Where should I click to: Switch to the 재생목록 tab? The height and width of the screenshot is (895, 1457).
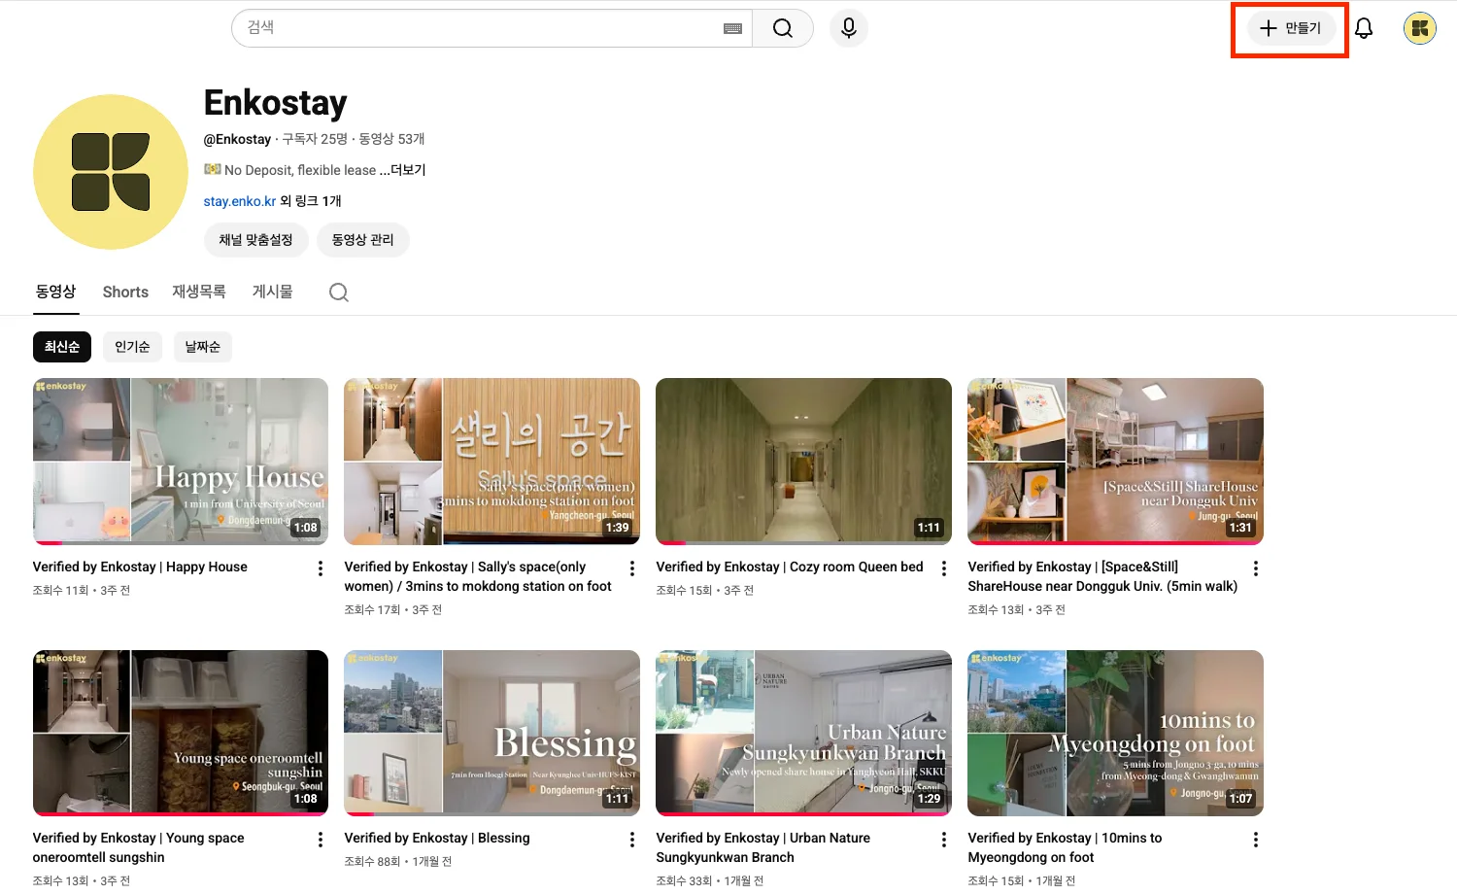pos(199,292)
